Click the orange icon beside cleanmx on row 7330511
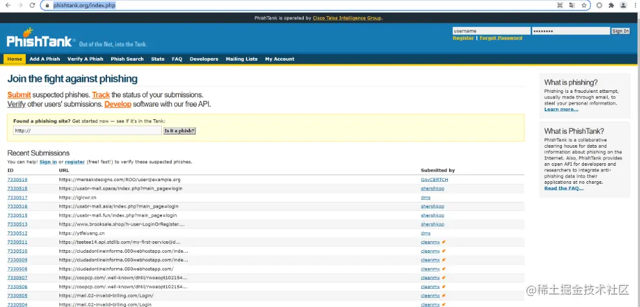Image resolution: width=640 pixels, height=307 pixels. (x=444, y=242)
